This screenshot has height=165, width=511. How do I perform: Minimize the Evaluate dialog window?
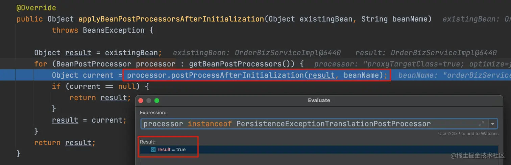[149, 101]
